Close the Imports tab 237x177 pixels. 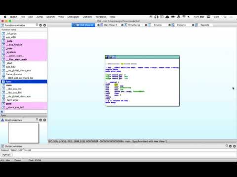169,25
